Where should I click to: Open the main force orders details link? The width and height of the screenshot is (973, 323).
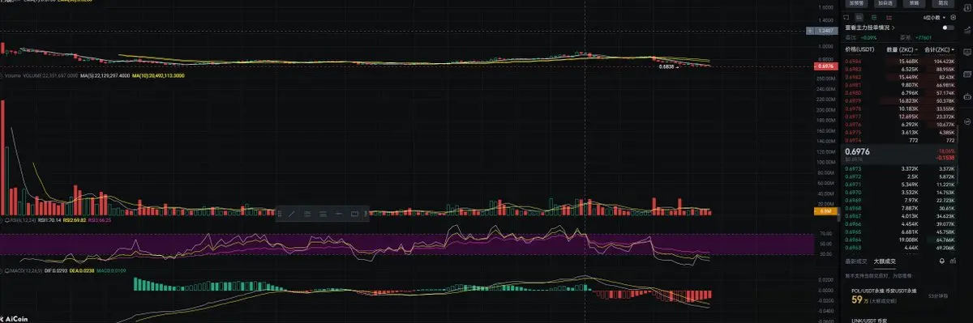[x=870, y=28]
